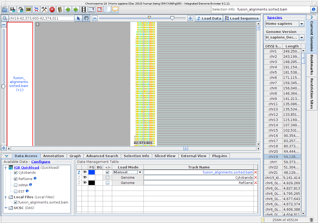
Task: Select chr1 in the chromosome list
Action: click(x=273, y=51)
